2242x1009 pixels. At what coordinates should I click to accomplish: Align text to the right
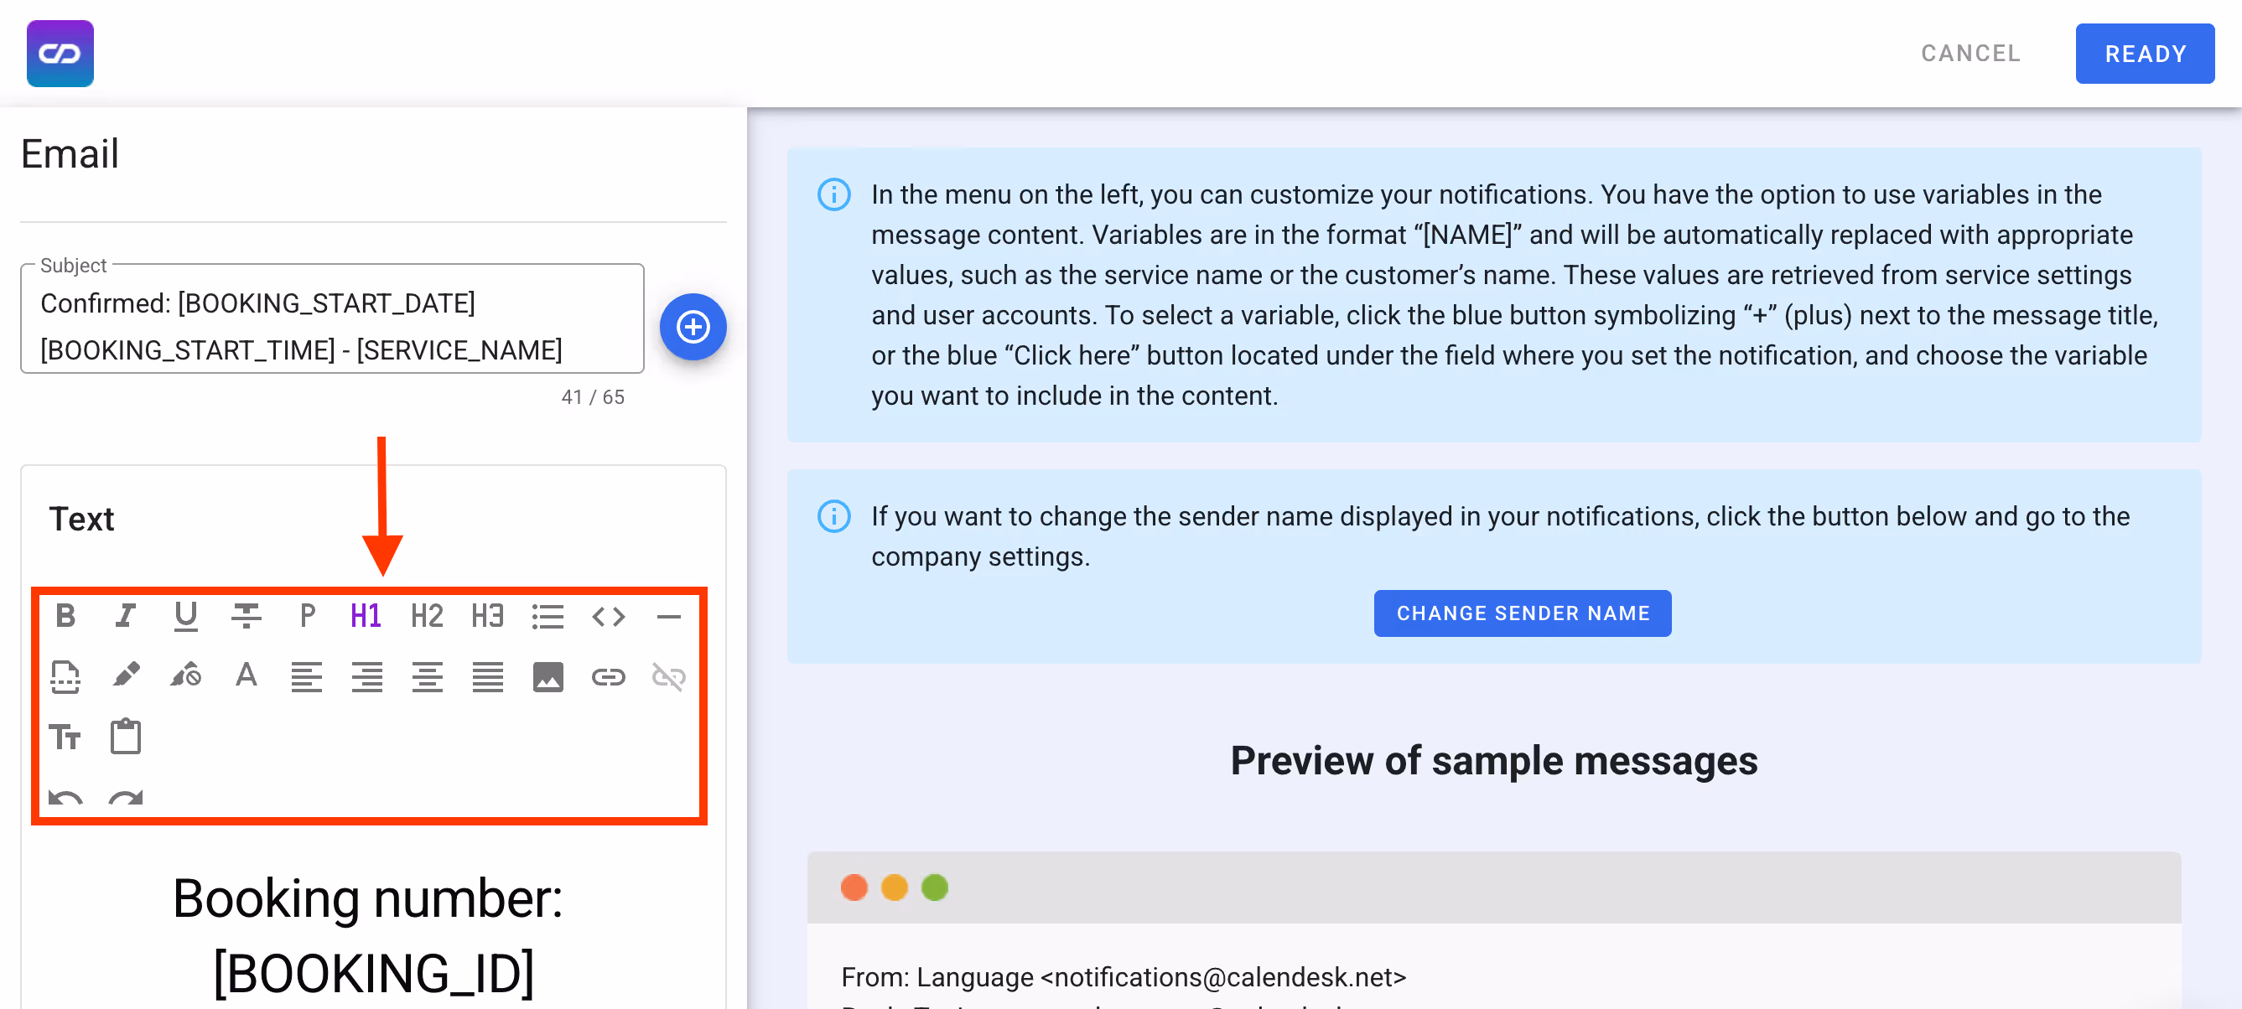point(366,675)
